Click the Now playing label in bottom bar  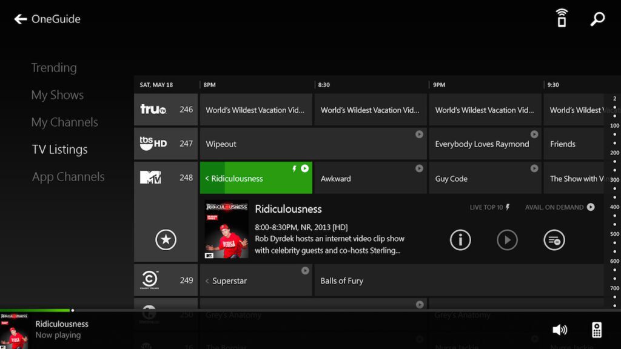coord(58,335)
